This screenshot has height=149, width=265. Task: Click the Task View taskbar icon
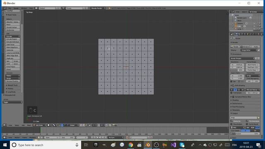click(86, 145)
